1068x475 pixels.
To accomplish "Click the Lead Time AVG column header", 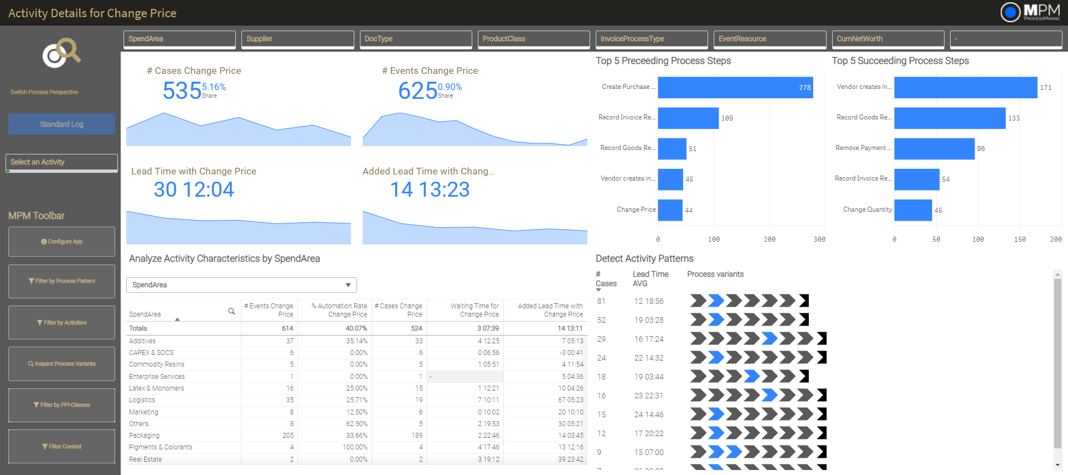I will (x=650, y=279).
